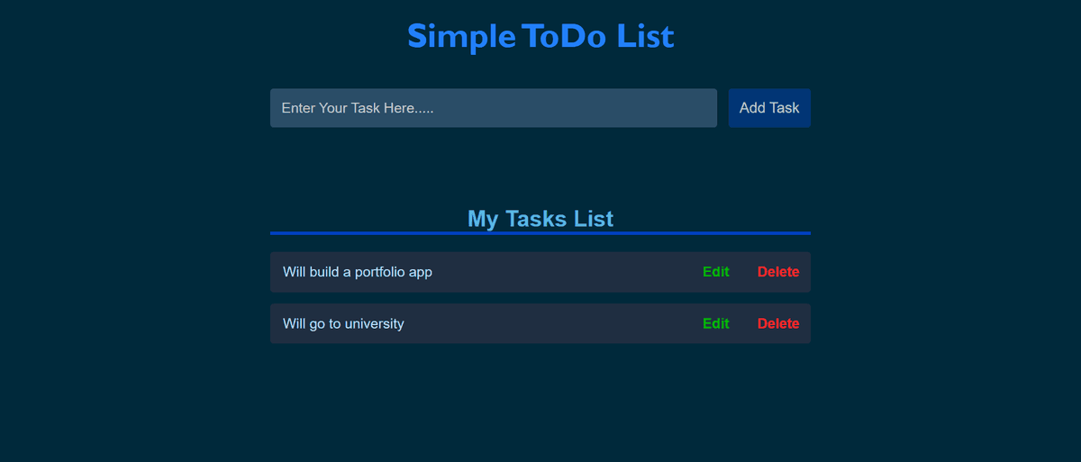Choose the green Edit link on first task
Image resolution: width=1081 pixels, height=462 pixels.
click(x=716, y=272)
